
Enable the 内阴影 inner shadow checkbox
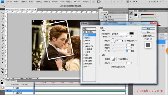click(84, 38)
